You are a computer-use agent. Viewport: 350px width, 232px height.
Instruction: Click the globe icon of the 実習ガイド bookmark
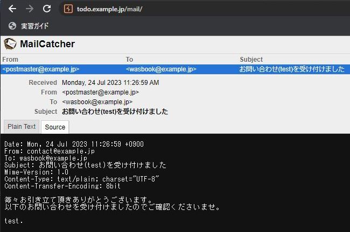12,26
